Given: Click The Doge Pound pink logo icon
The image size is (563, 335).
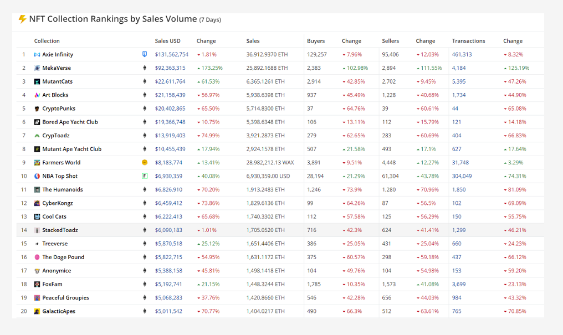Looking at the screenshot, I should point(37,257).
